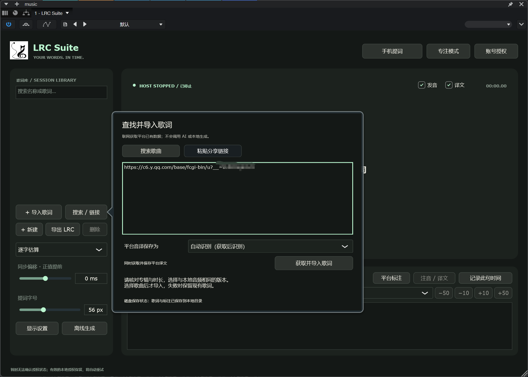This screenshot has width=528, height=377.
Task: Click the 手机提词 button
Action: tap(392, 51)
